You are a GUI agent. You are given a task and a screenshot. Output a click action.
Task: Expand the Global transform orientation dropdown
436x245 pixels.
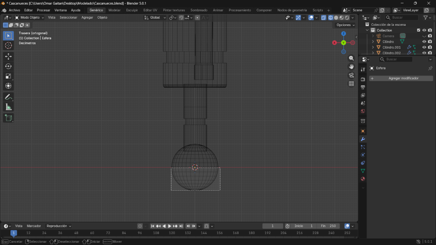[155, 17]
